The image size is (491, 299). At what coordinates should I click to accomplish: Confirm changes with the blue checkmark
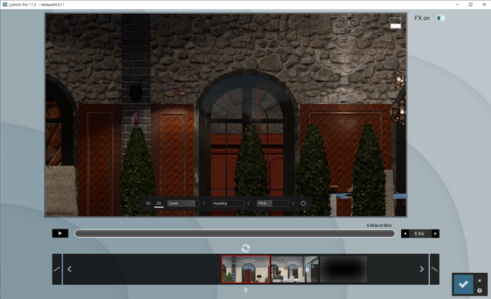pos(463,284)
